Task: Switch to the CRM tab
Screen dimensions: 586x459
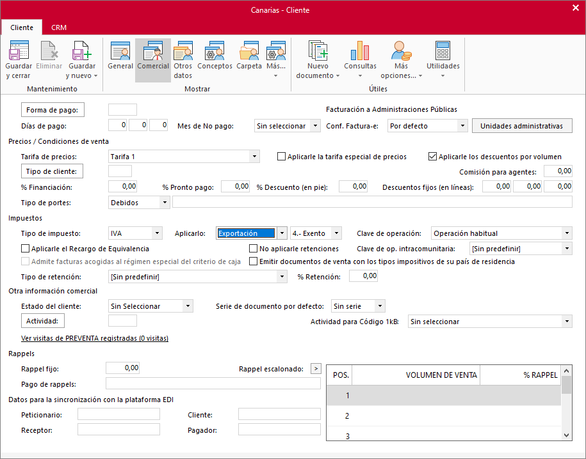Action: point(59,27)
